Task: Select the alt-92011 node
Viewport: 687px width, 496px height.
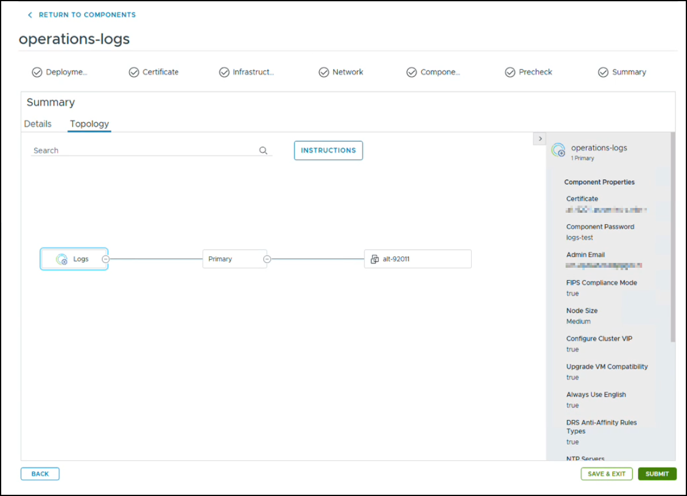Action: click(417, 259)
